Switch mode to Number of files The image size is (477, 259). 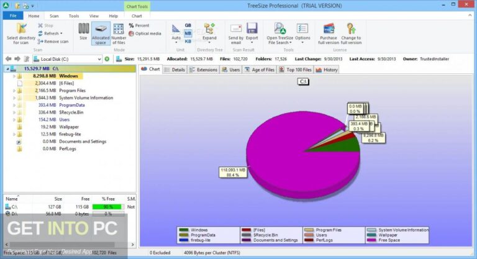(119, 34)
